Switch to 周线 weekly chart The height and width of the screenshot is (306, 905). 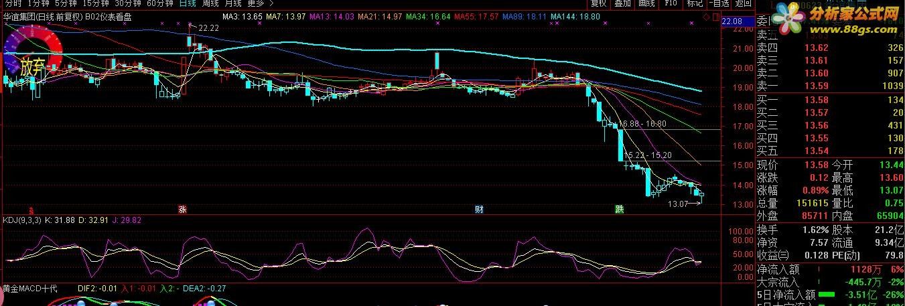pyautogui.click(x=210, y=3)
